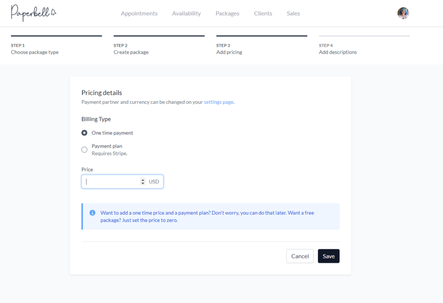This screenshot has width=443, height=303.
Task: Open the user profile avatar
Action: [403, 13]
